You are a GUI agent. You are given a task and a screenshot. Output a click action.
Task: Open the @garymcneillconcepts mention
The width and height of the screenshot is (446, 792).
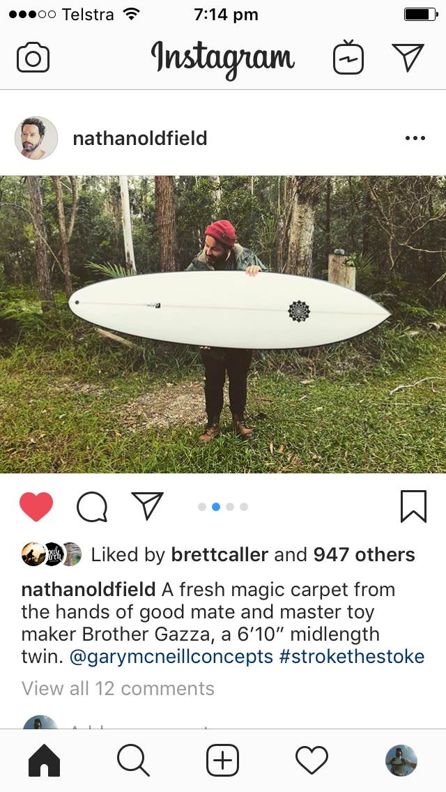coord(171,657)
